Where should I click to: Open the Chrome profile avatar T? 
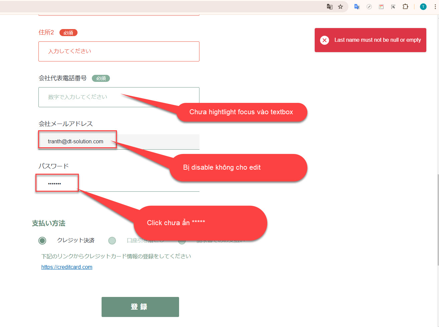(423, 7)
